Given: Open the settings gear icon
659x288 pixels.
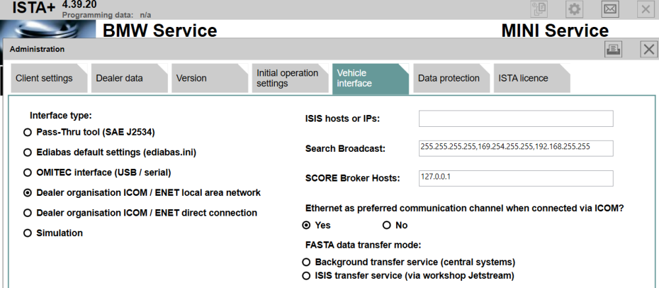Looking at the screenshot, I should click(575, 9).
